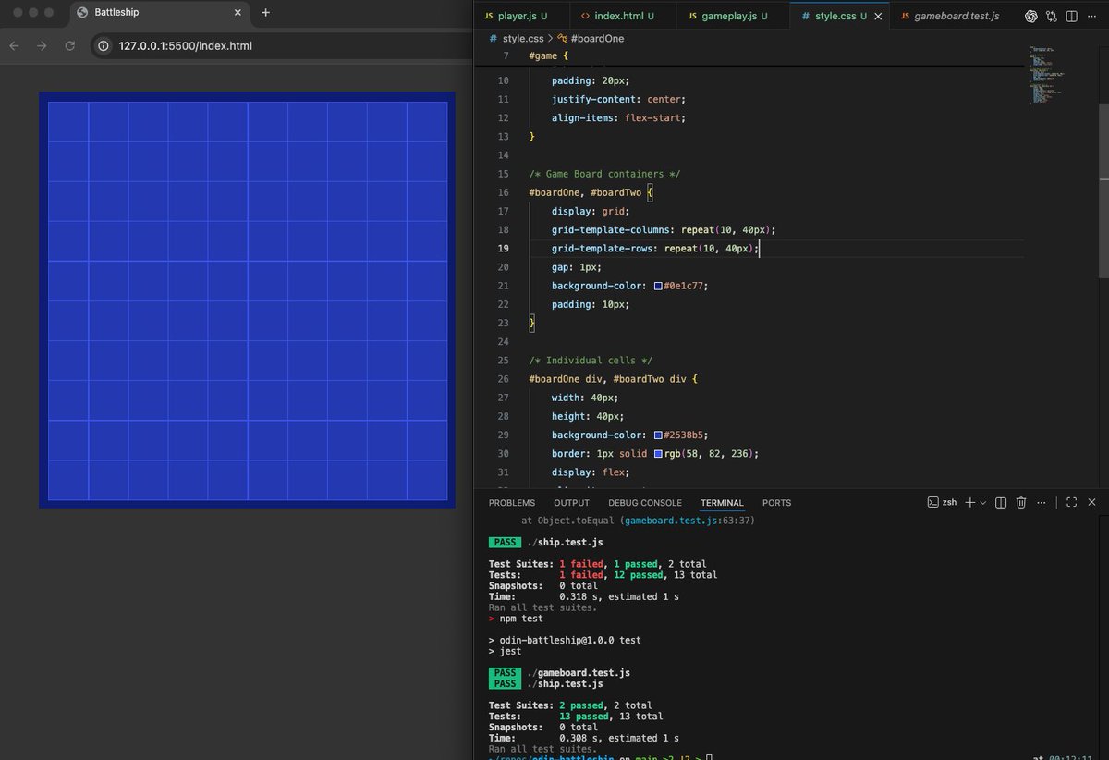Click the new terminal plus icon

[969, 502]
